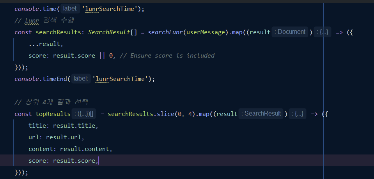Click the 'SearchResult[]' type annotation
This screenshot has height=179, width=374.
(113, 32)
